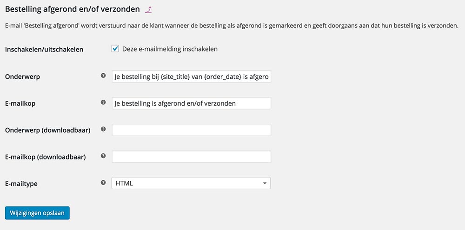Click into the E-mailkop text field
This screenshot has height=230, width=465.
[191, 103]
